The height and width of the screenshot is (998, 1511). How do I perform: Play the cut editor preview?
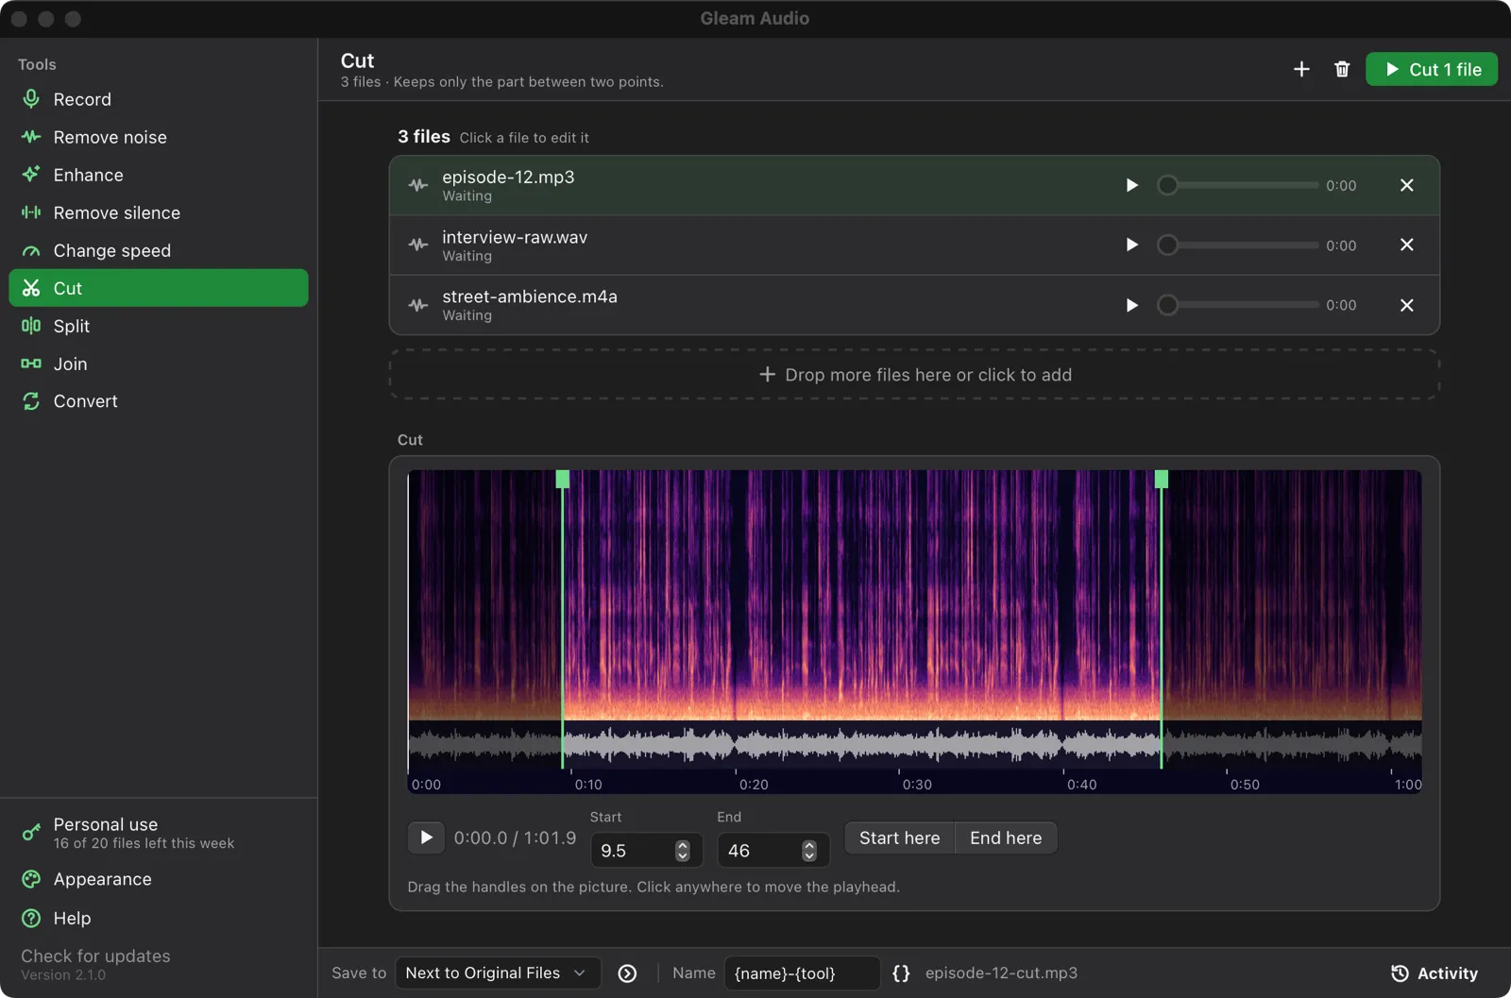pos(426,837)
